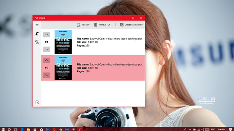The image size is (234, 131).
Task: Close the PDF Wizard window
Action: (141, 18)
